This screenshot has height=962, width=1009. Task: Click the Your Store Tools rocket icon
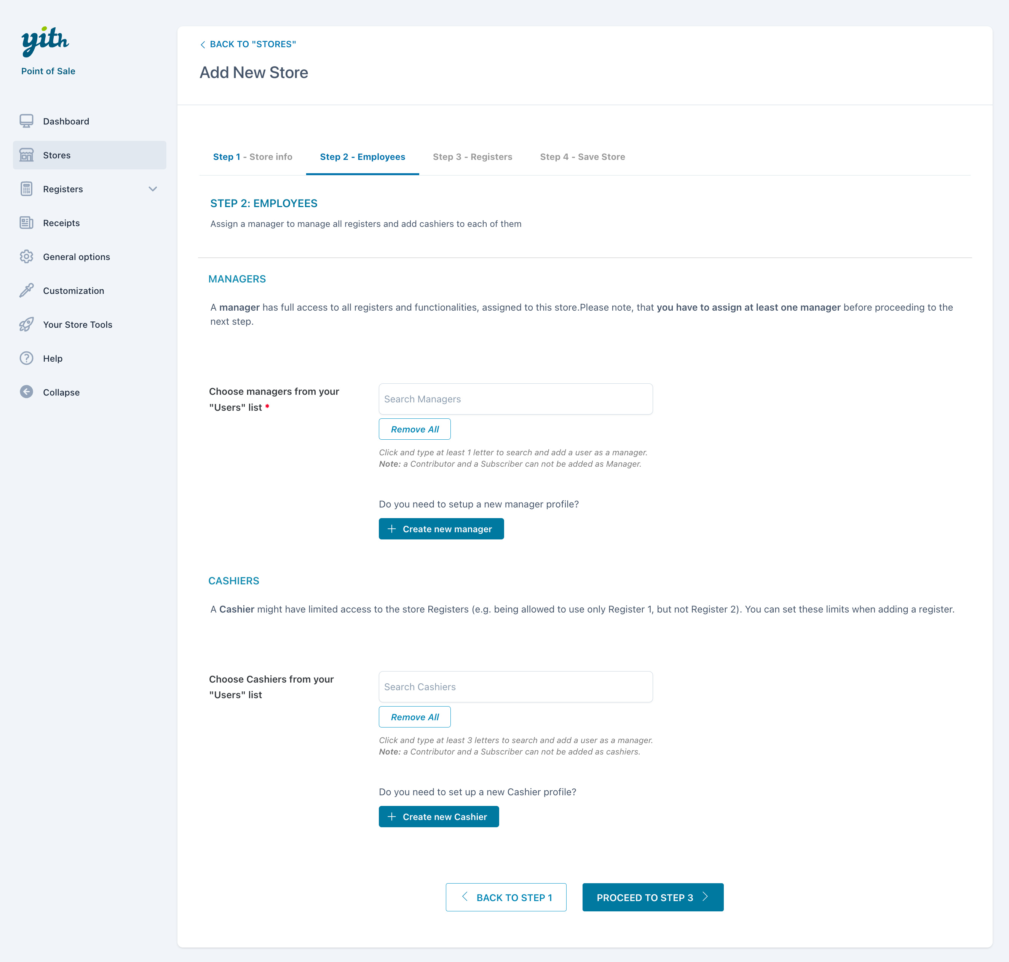point(26,324)
